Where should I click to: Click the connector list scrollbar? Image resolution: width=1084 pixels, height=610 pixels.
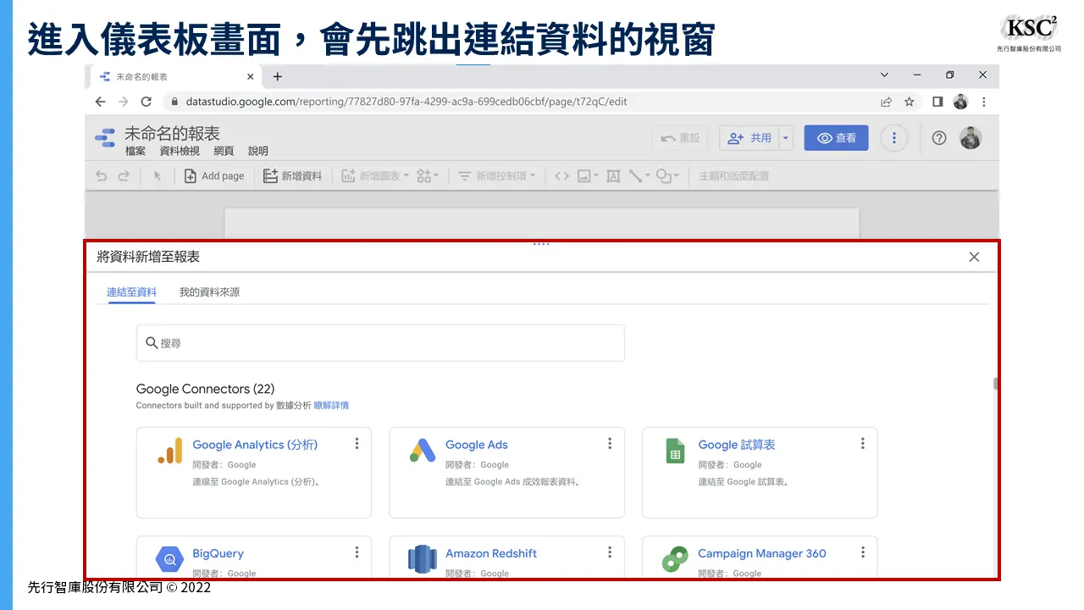(x=996, y=384)
